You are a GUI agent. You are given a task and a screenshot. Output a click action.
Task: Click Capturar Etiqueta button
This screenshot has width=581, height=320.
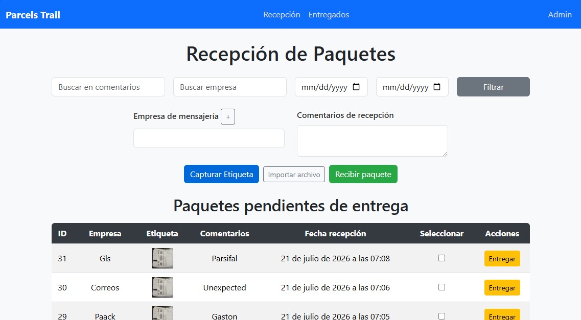[x=222, y=174]
